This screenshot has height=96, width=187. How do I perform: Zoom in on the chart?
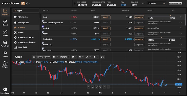(x=100, y=87)
